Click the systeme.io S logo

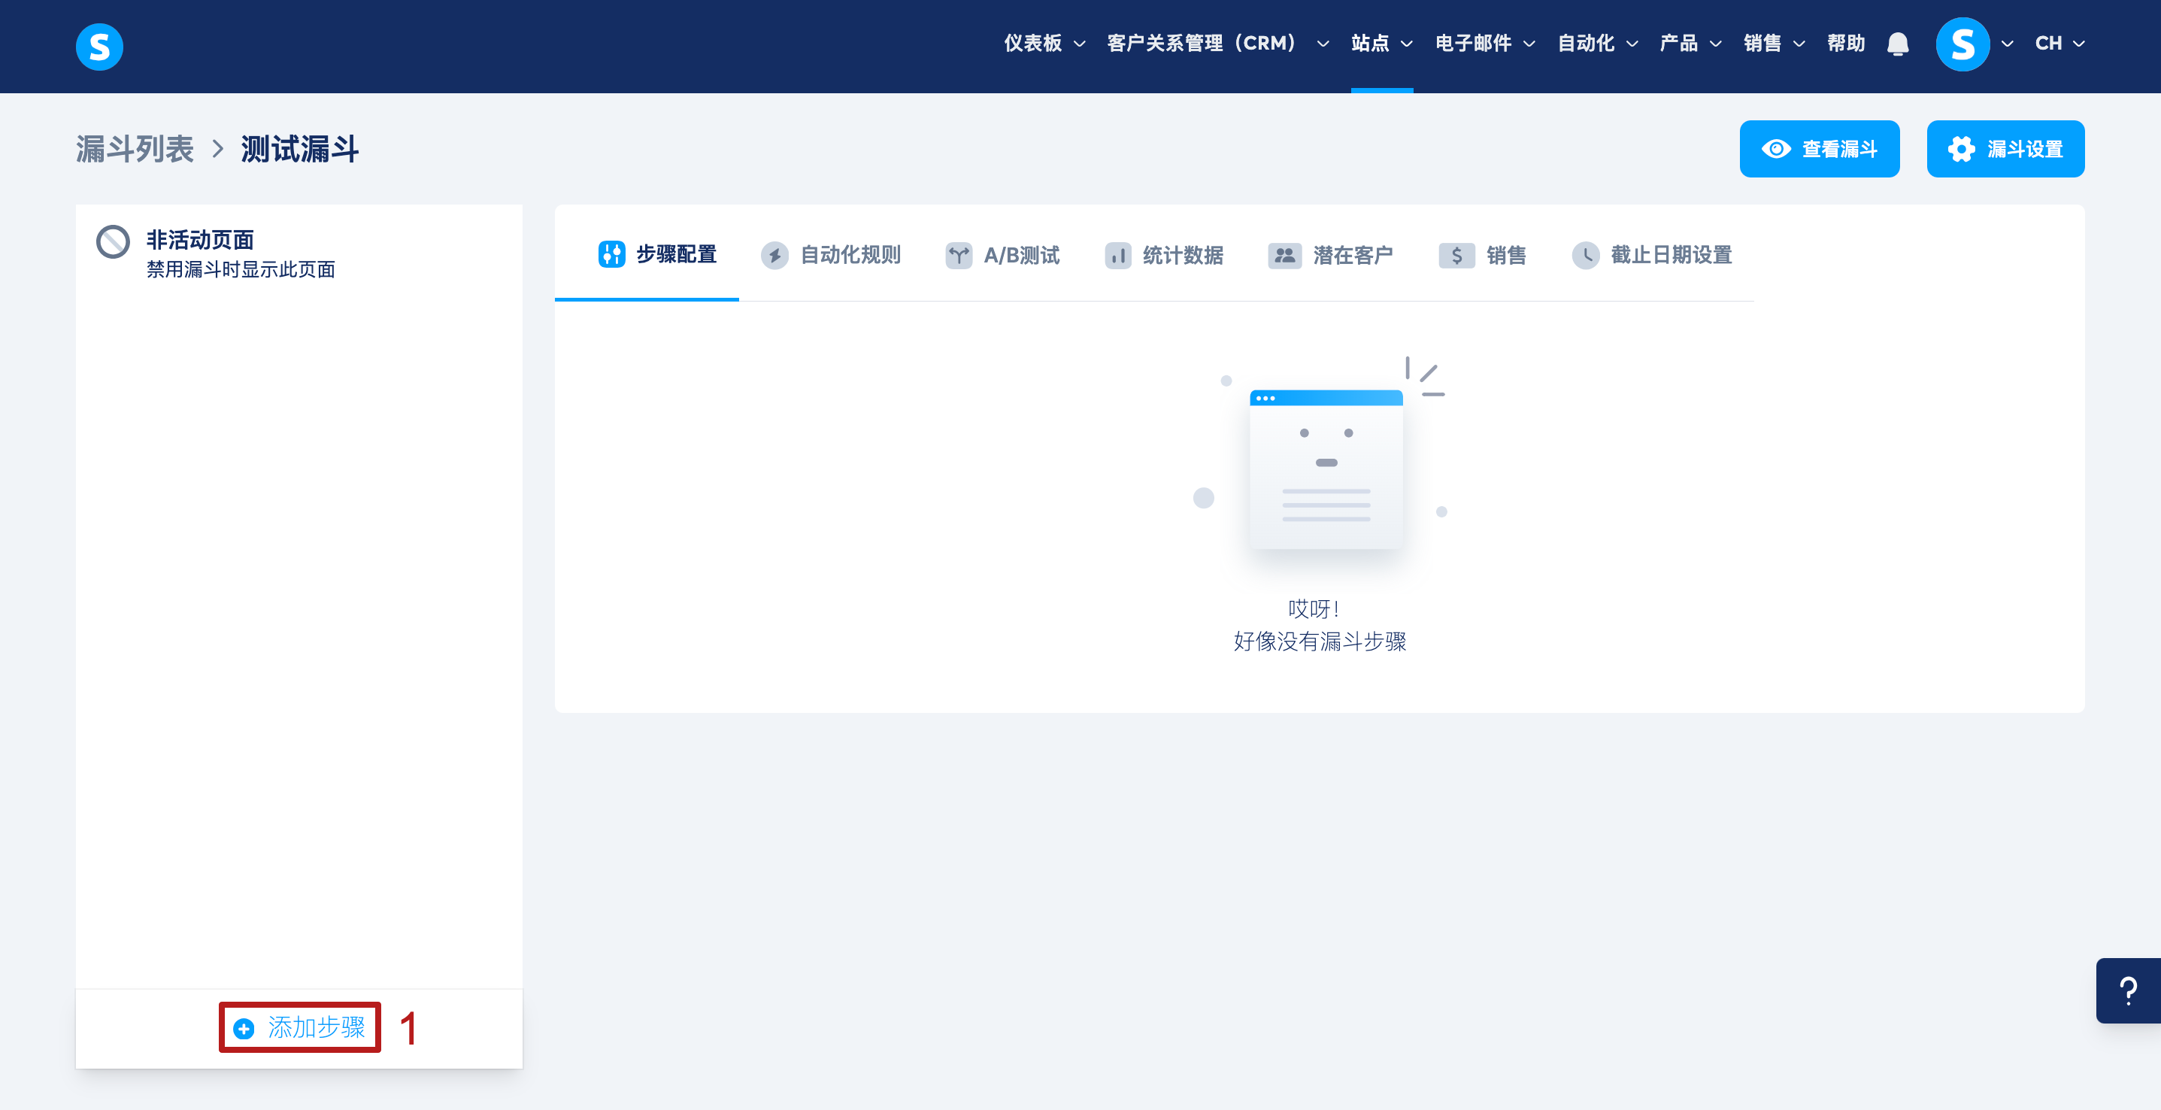99,46
